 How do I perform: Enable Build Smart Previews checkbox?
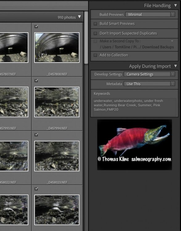[95, 24]
